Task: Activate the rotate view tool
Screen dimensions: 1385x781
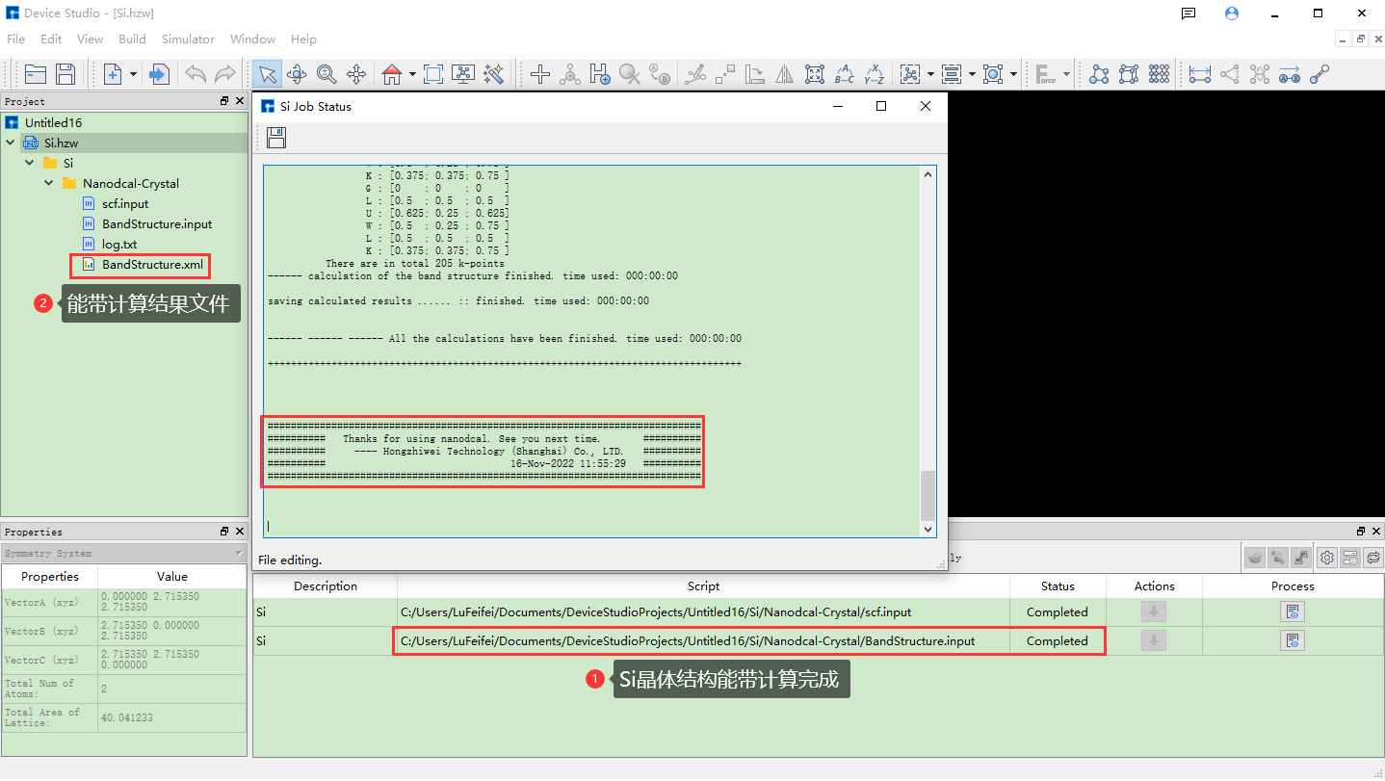Action: click(297, 74)
